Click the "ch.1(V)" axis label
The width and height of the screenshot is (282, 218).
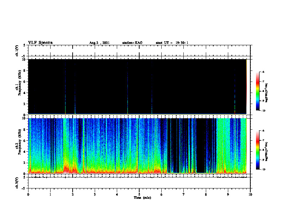click(17, 51)
